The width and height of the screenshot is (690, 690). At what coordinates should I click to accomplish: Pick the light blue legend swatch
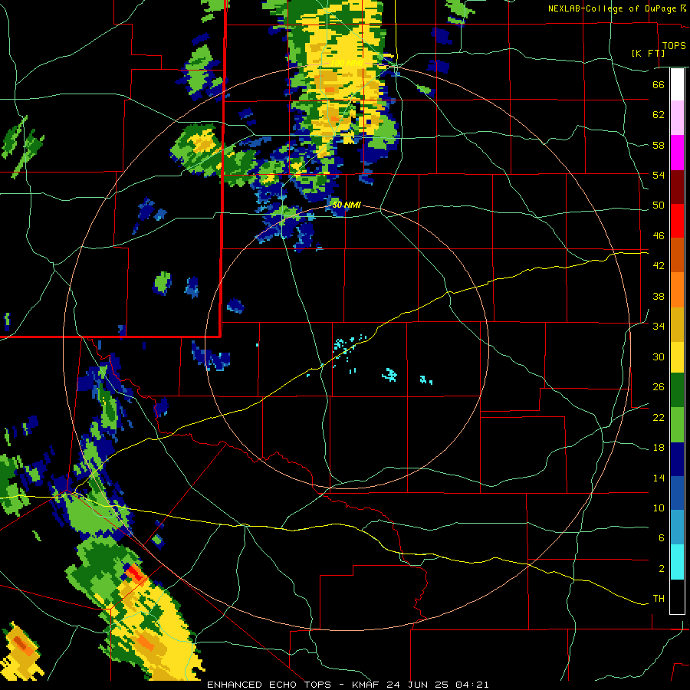pos(677,527)
